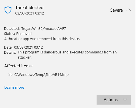Click the Threat blocked heading

tap(29, 8)
